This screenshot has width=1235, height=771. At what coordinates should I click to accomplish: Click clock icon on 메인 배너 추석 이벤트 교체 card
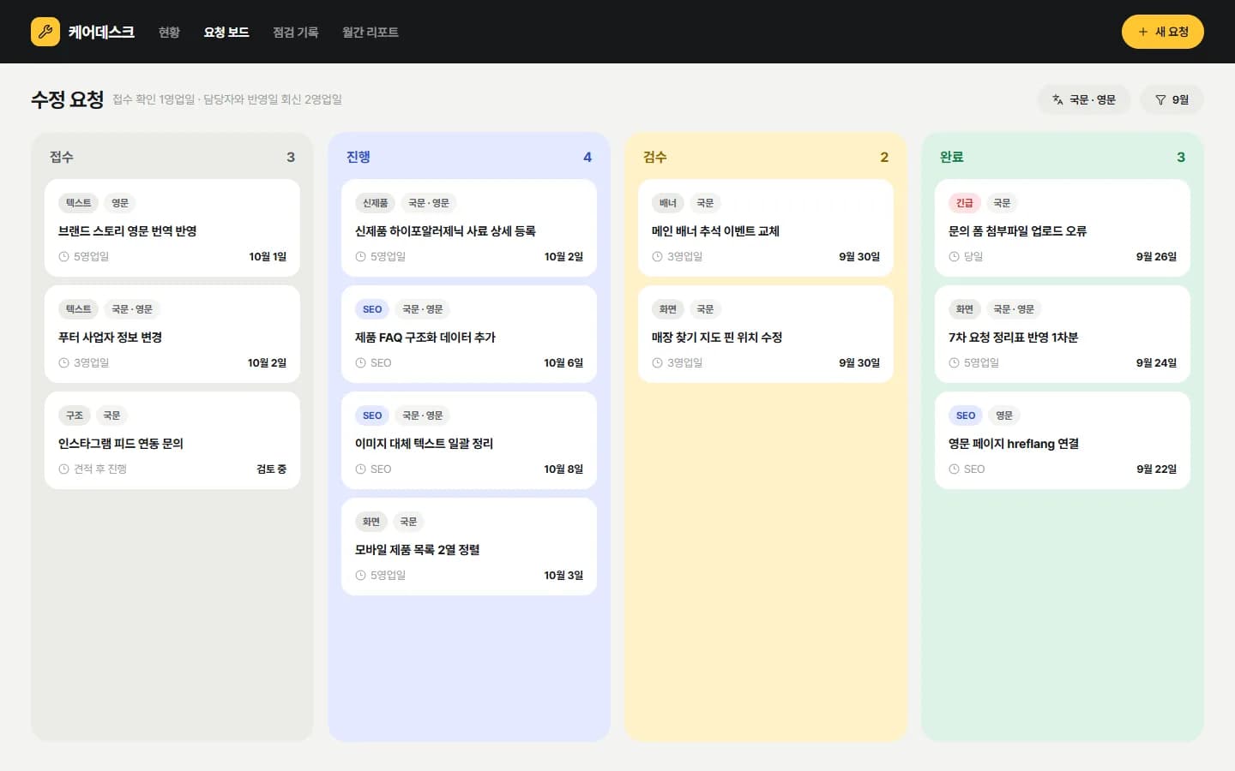(657, 256)
